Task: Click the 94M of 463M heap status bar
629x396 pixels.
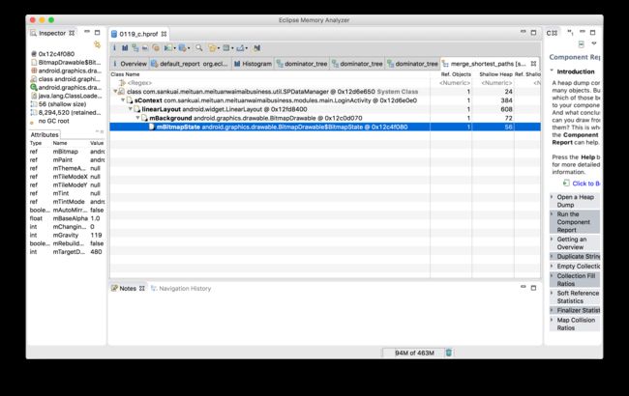Action: pos(414,353)
